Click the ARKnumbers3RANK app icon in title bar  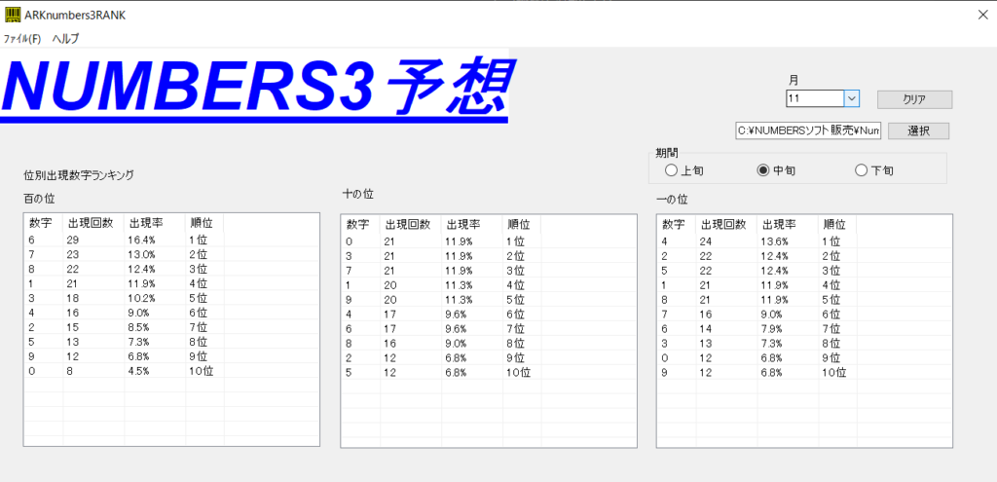click(x=13, y=16)
